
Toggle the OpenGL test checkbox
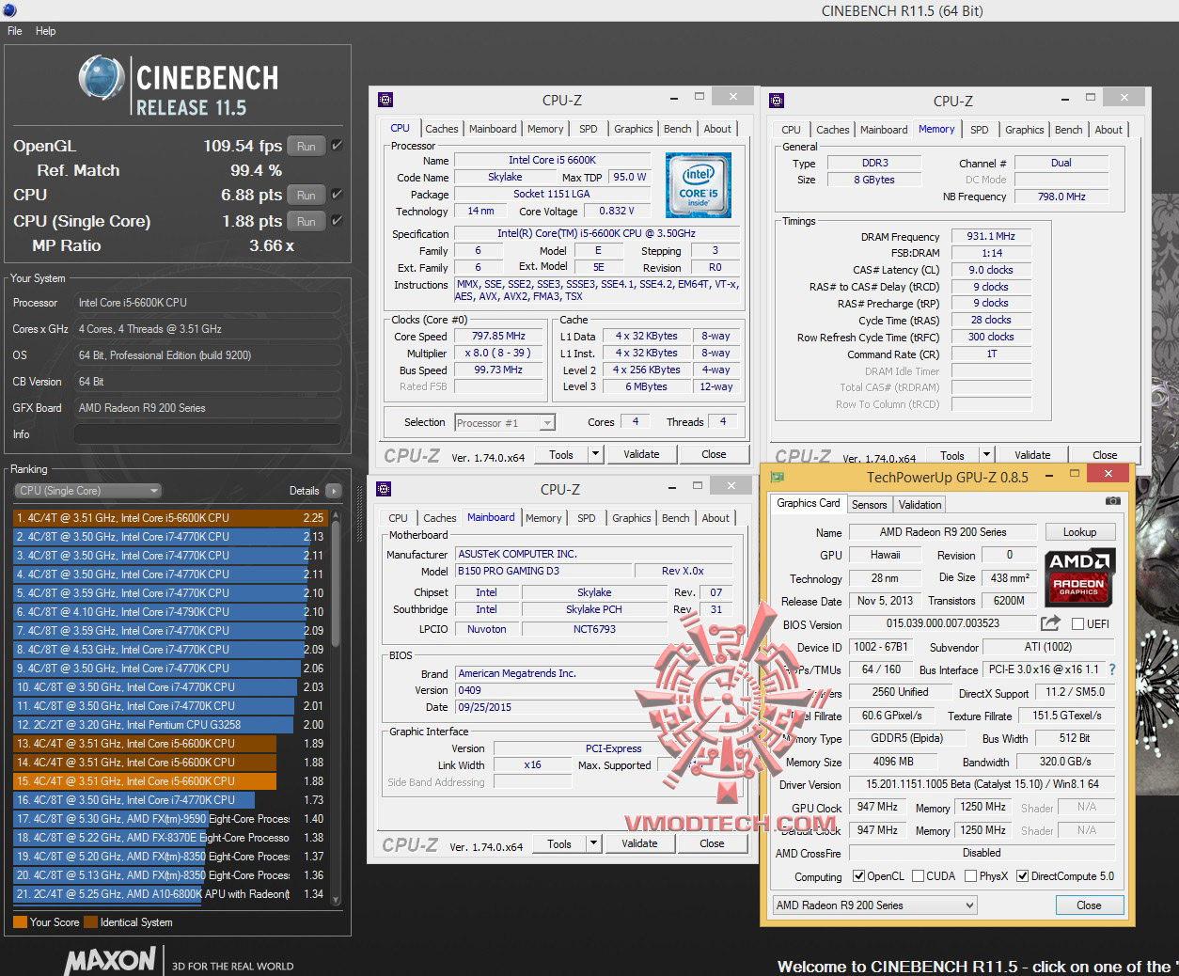(x=337, y=146)
